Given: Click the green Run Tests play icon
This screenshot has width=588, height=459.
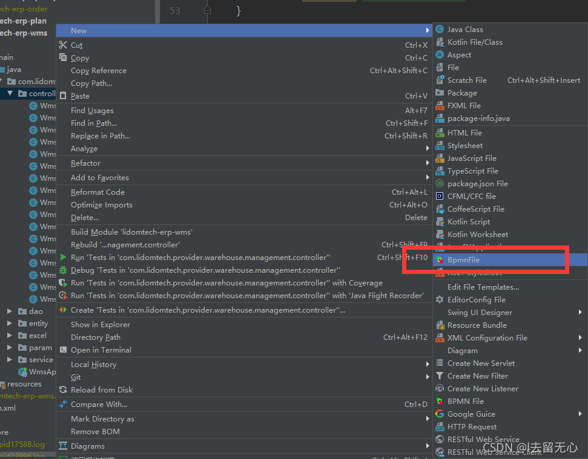Looking at the screenshot, I should coord(63,257).
